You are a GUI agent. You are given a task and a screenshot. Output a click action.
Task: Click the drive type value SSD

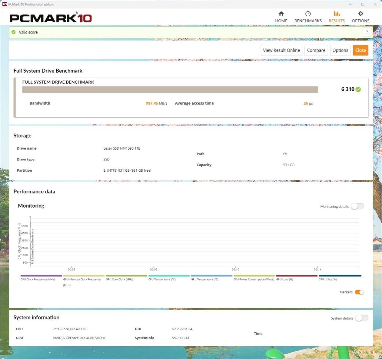tap(107, 160)
